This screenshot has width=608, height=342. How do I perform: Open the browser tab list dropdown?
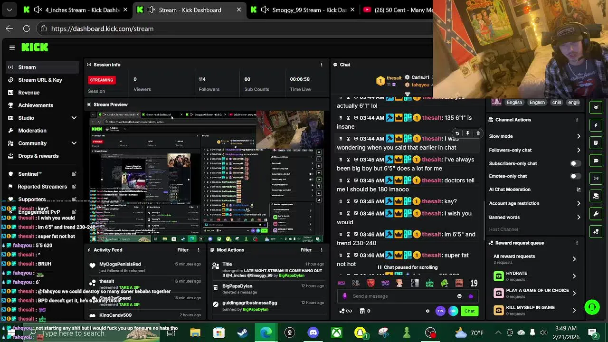click(x=9, y=9)
